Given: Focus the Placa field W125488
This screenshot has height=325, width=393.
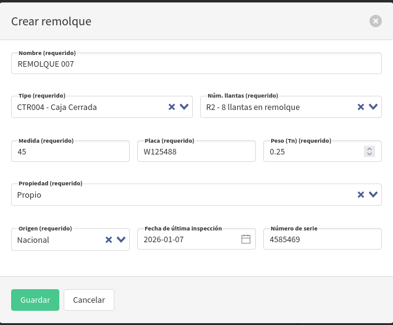Looking at the screenshot, I should point(196,151).
